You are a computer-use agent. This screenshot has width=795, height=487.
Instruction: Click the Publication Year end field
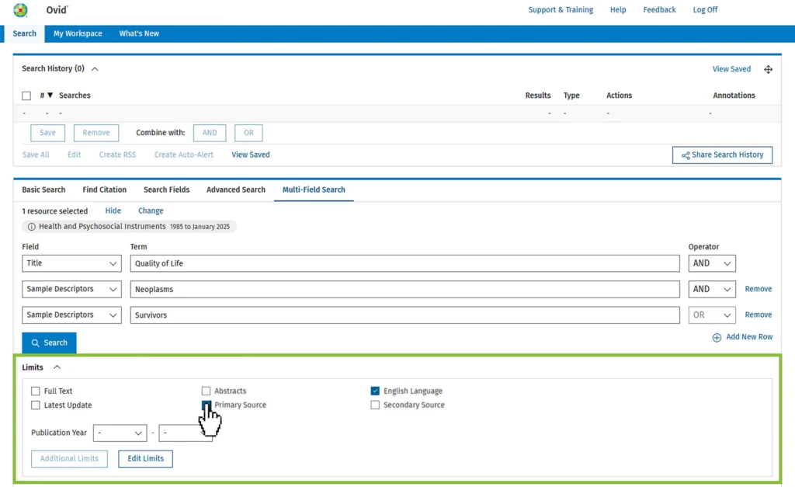[186, 433]
